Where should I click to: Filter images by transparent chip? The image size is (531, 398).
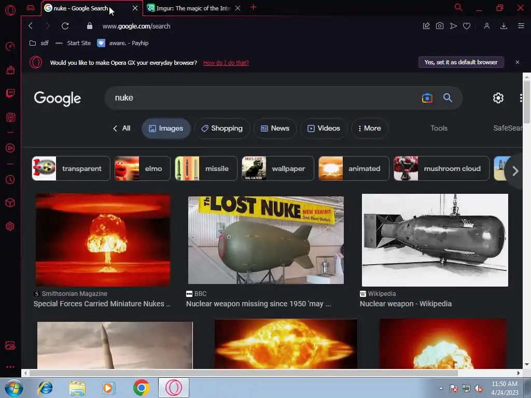(71, 168)
